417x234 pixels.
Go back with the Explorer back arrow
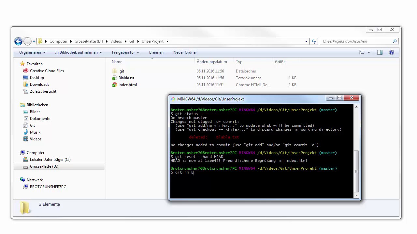[18, 41]
